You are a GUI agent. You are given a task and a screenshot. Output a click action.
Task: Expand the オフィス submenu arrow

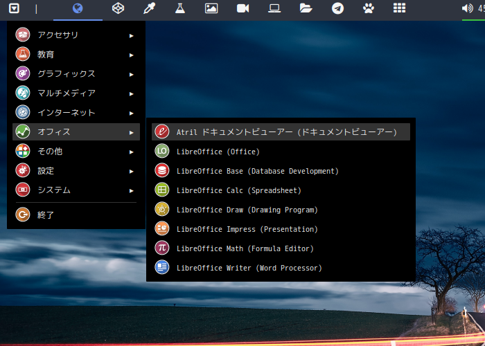(132, 133)
